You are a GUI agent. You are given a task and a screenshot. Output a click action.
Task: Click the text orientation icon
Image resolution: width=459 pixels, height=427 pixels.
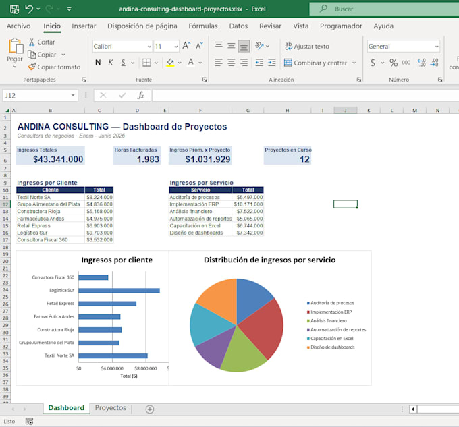pyautogui.click(x=259, y=46)
